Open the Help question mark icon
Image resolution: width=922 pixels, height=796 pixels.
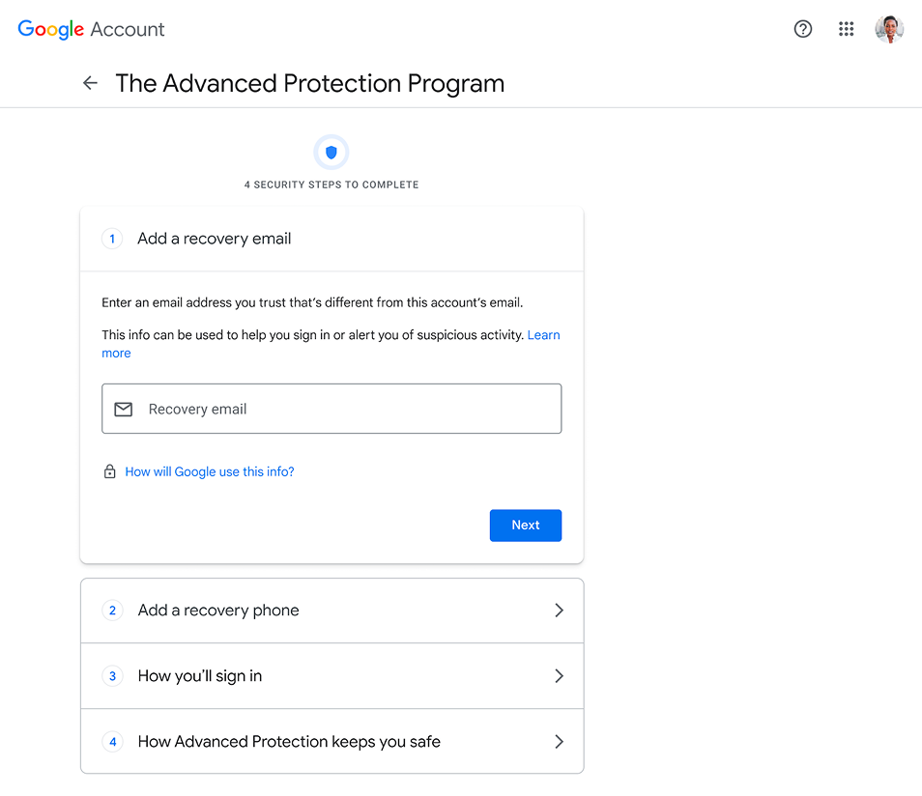pos(802,29)
